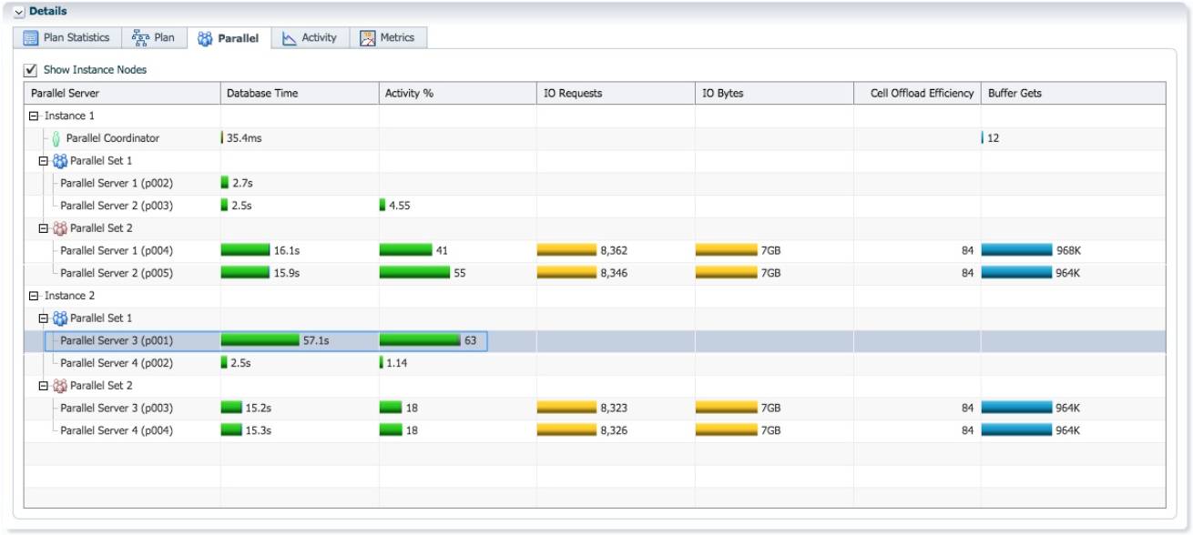Click the 8,323 IO requests value
The image size is (1193, 535).
coord(614,408)
